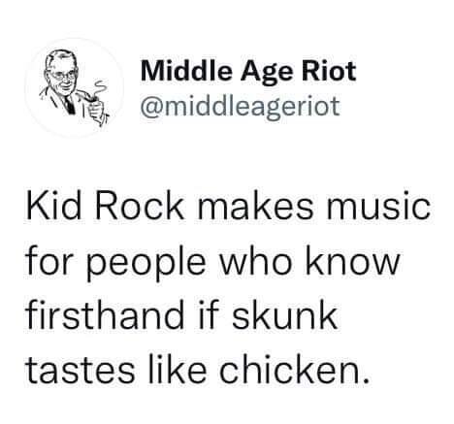This screenshot has width=454, height=424.
Task: Click the word "like" in the tweet
Action: click(178, 369)
